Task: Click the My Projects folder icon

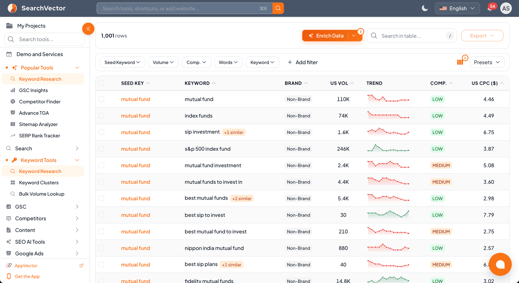Action: click(x=9, y=26)
